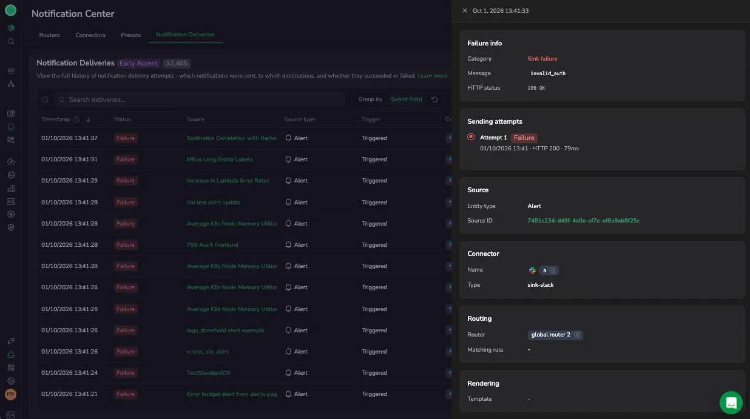Follow the Learn more link
The image size is (750, 419).
(x=432, y=76)
